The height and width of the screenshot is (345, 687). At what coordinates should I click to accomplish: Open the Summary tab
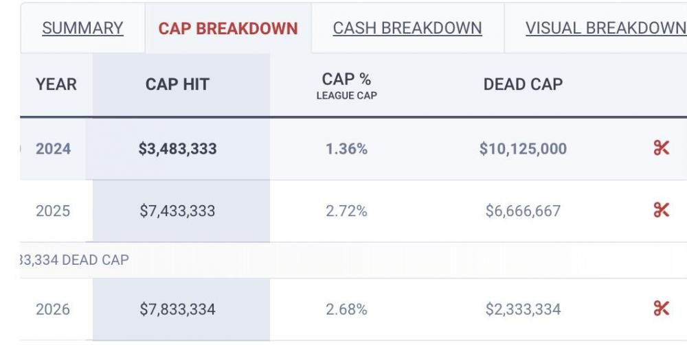82,29
